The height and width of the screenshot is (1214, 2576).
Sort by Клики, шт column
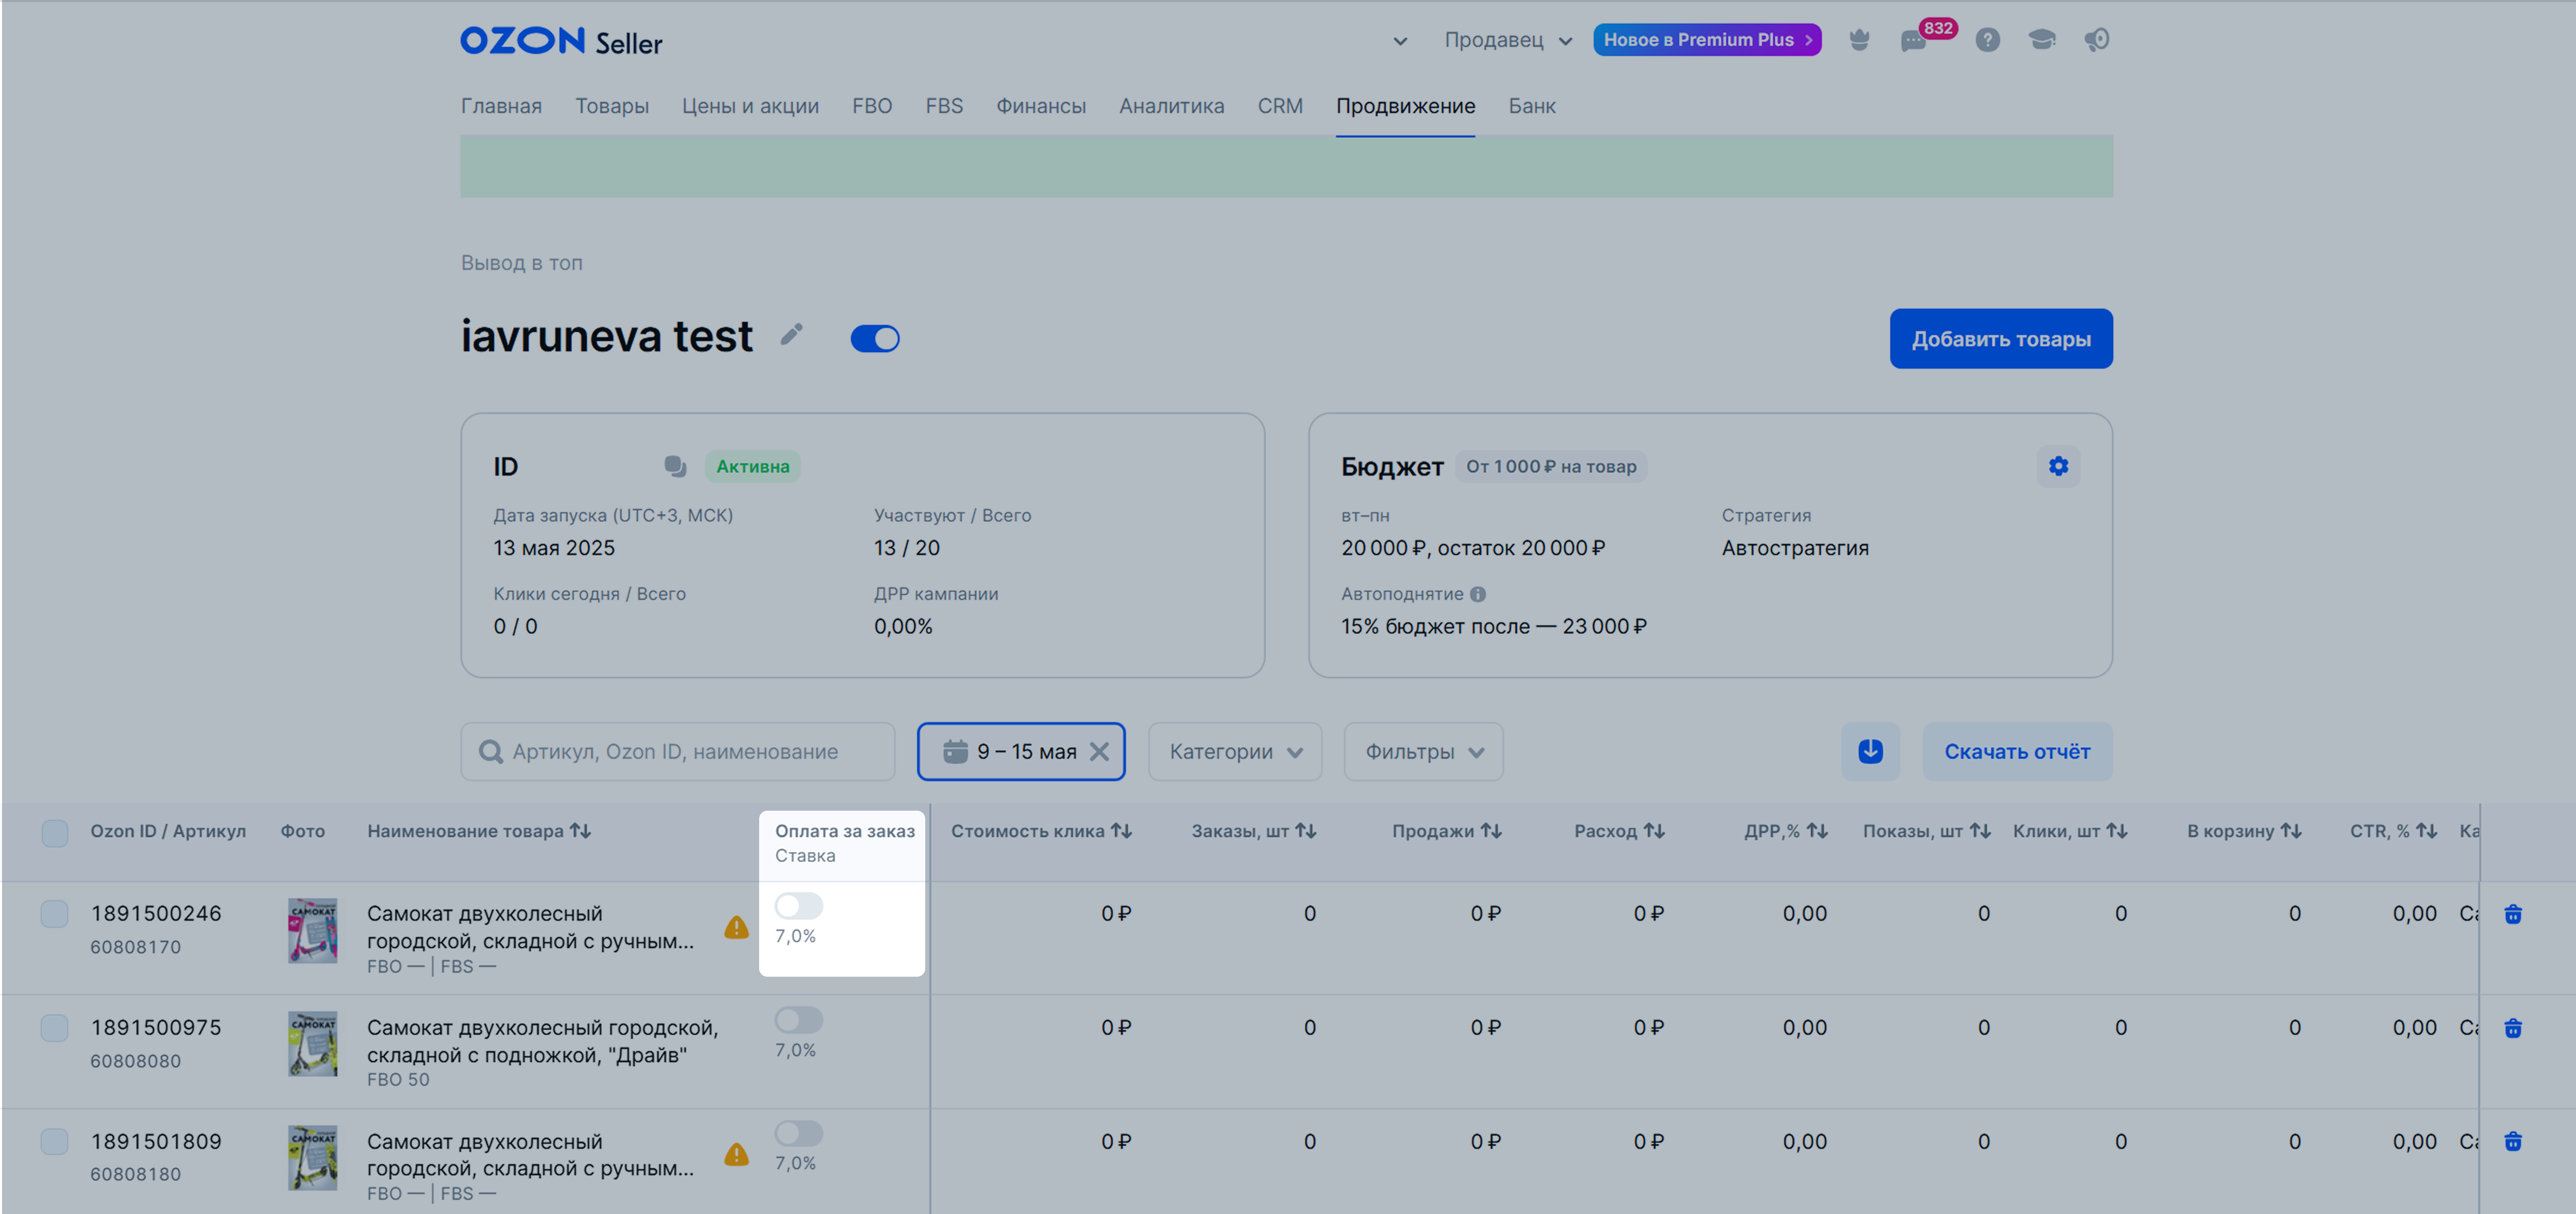(x=2116, y=832)
